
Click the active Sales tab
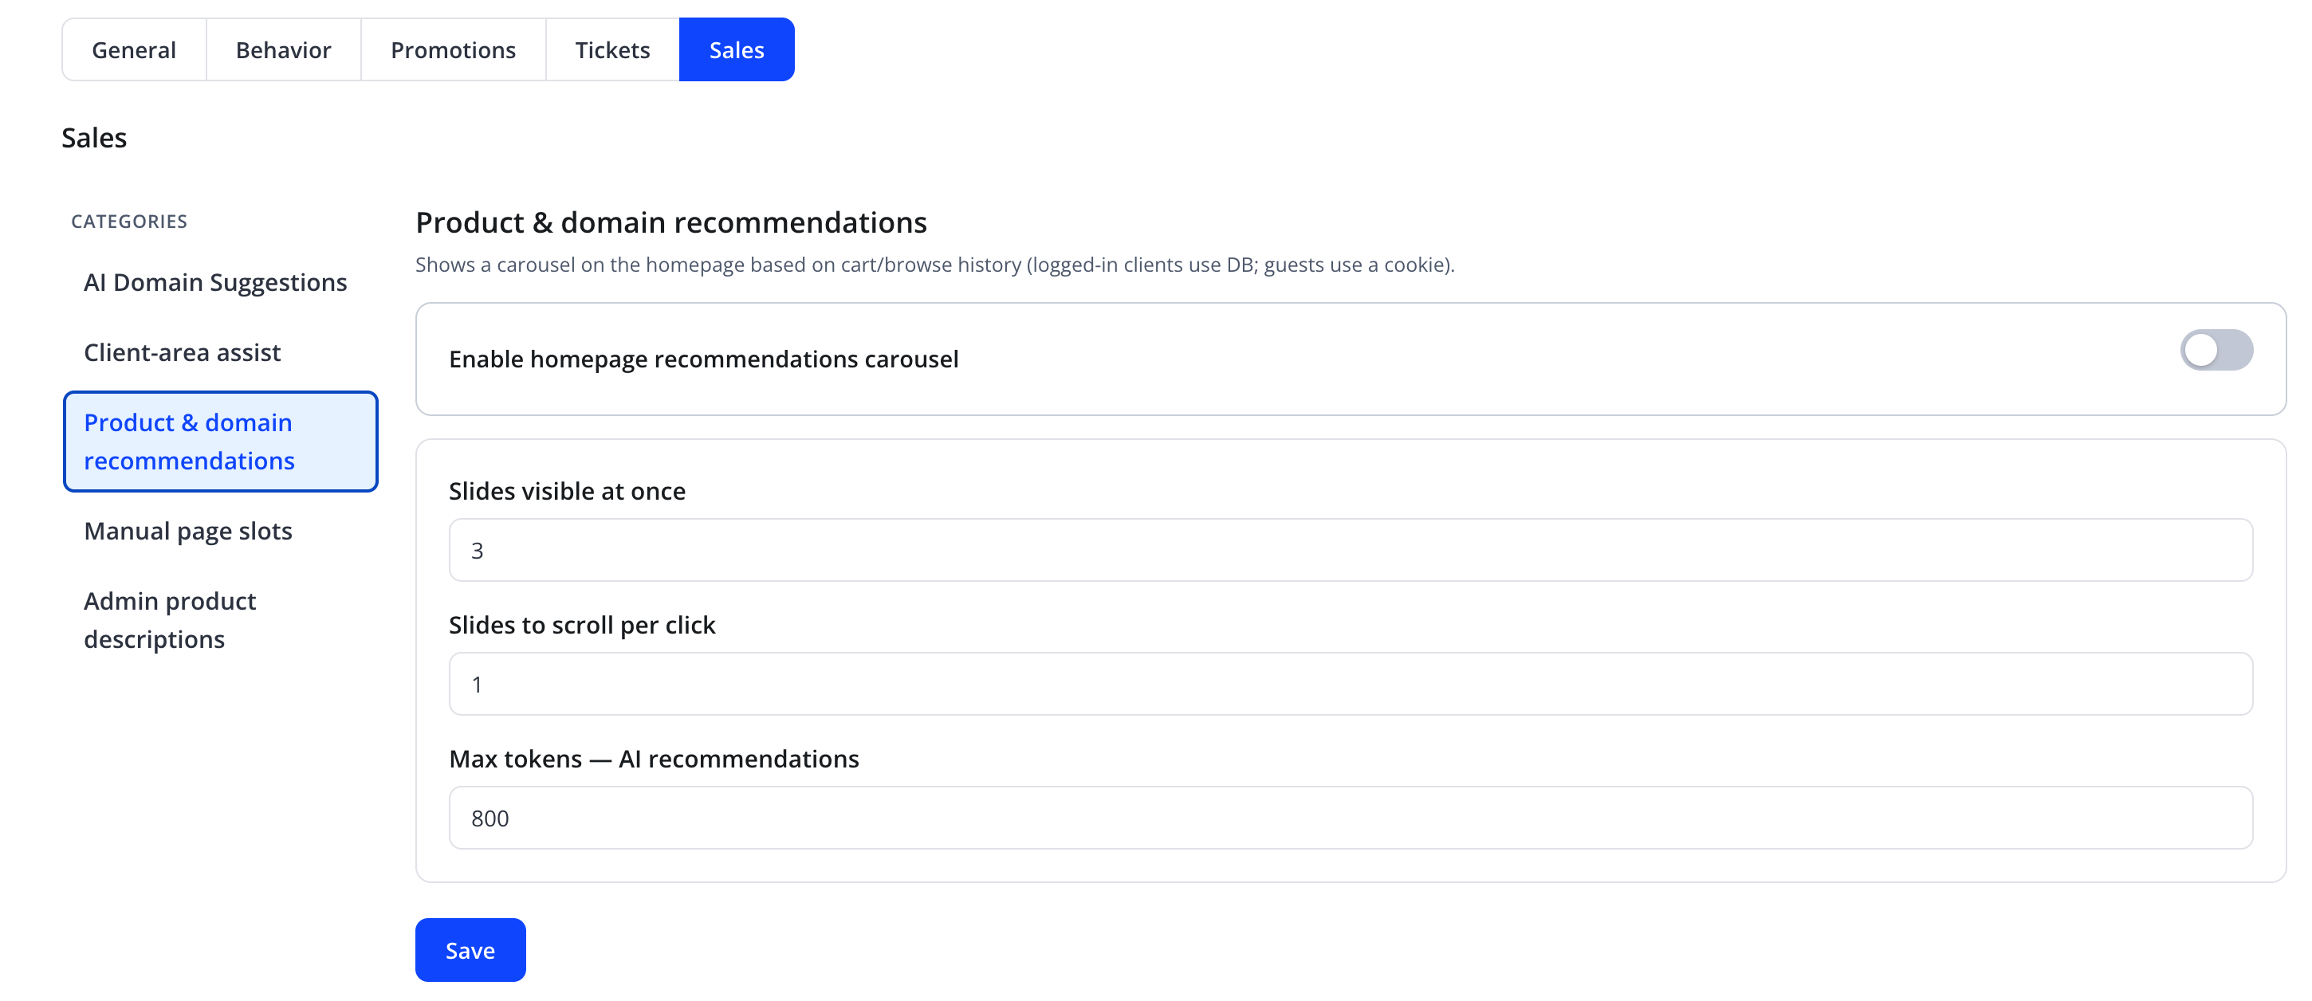click(737, 49)
